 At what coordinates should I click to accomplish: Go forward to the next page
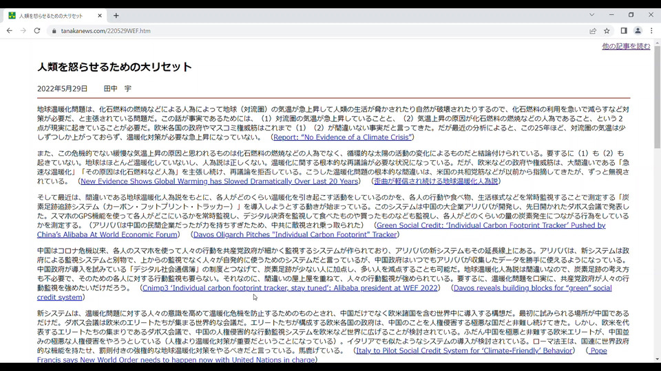23,31
